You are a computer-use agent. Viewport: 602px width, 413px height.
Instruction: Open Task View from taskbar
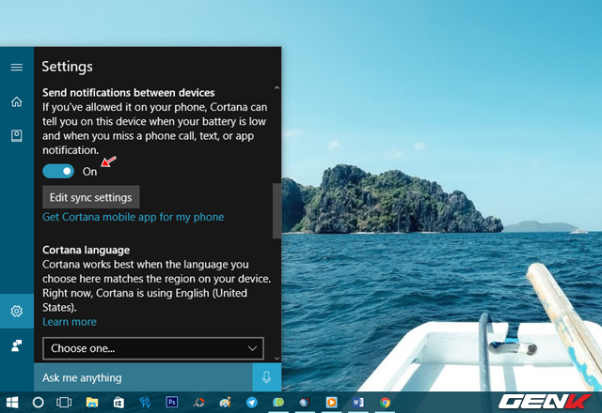(x=64, y=403)
